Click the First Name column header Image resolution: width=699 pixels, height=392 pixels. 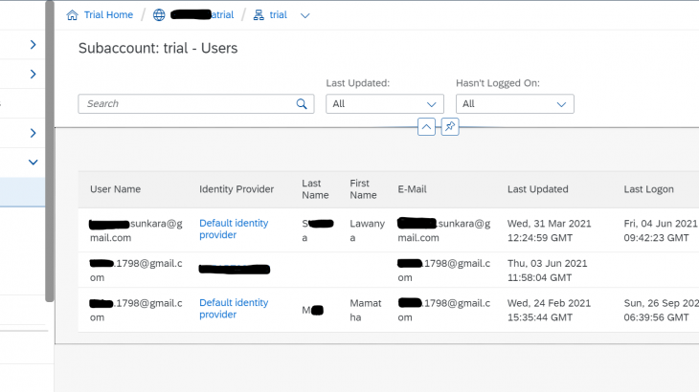pos(363,189)
